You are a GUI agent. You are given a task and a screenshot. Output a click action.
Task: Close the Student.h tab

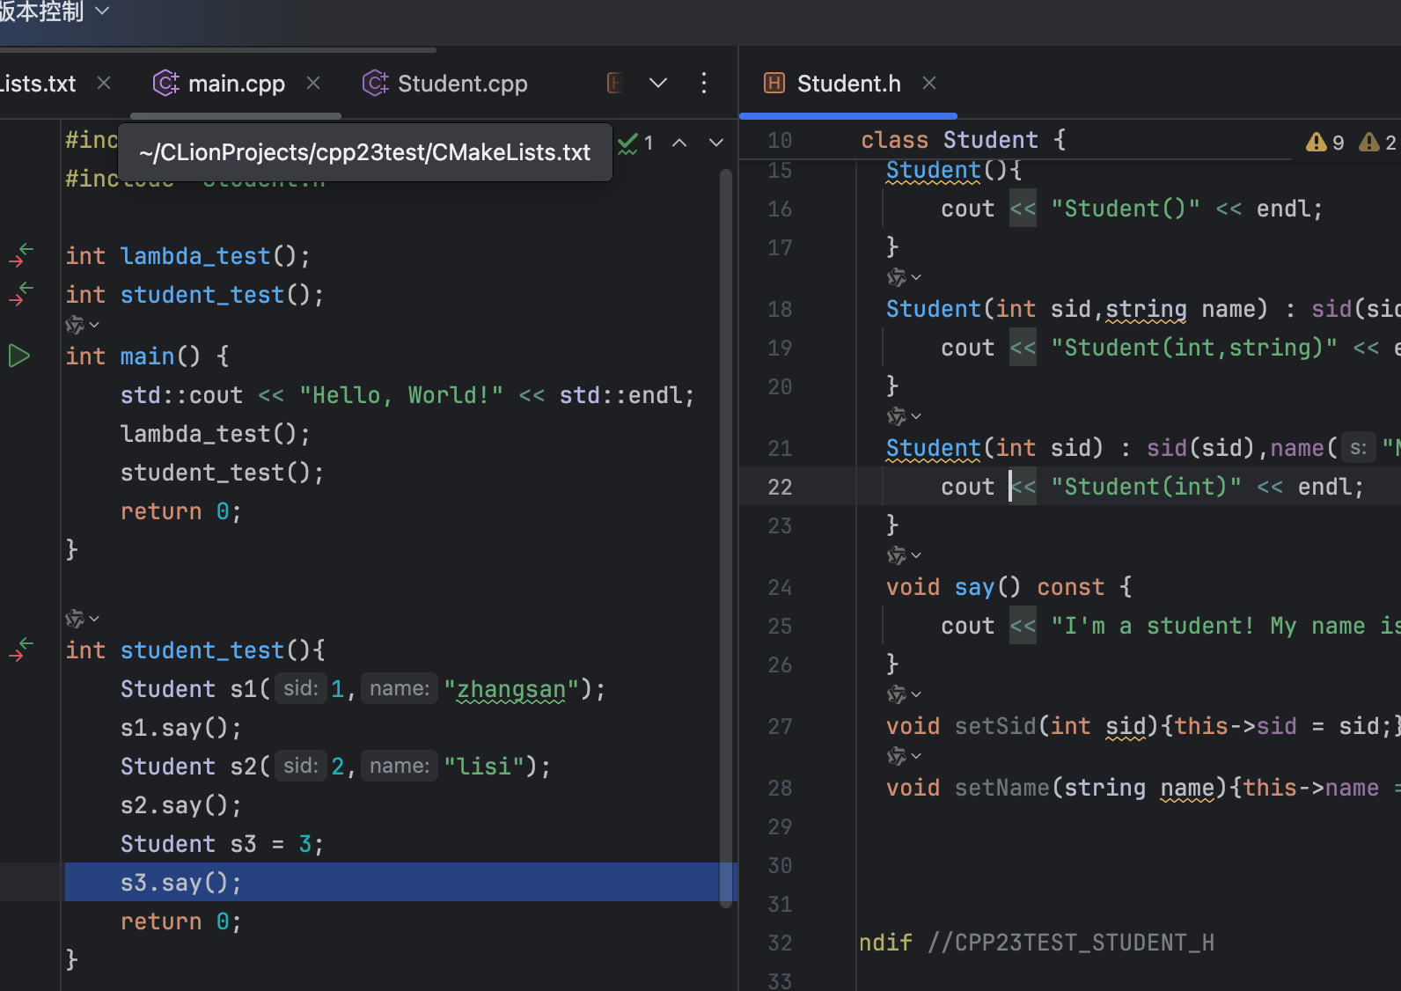[929, 83]
